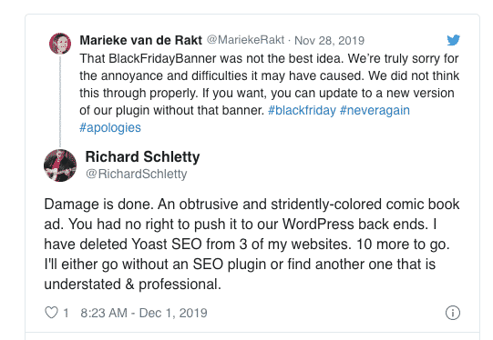
Task: Open Marieke van de Rakt's avatar
Action: click(x=60, y=44)
